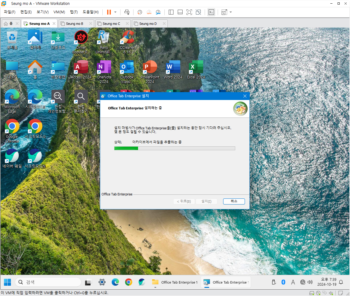Click the stretch guest display icon

(224, 12)
